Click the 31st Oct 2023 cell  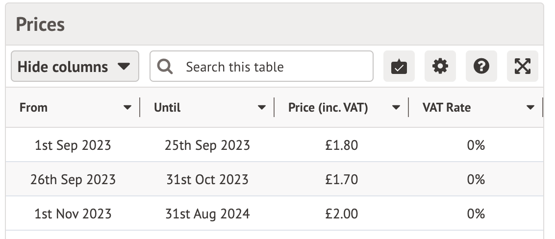207,180
